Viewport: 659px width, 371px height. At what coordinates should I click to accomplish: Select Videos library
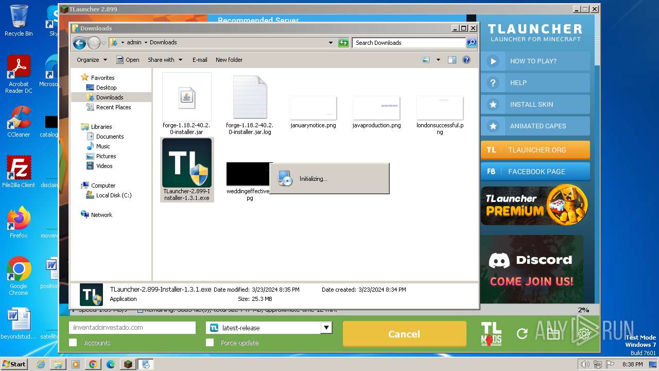pos(104,166)
